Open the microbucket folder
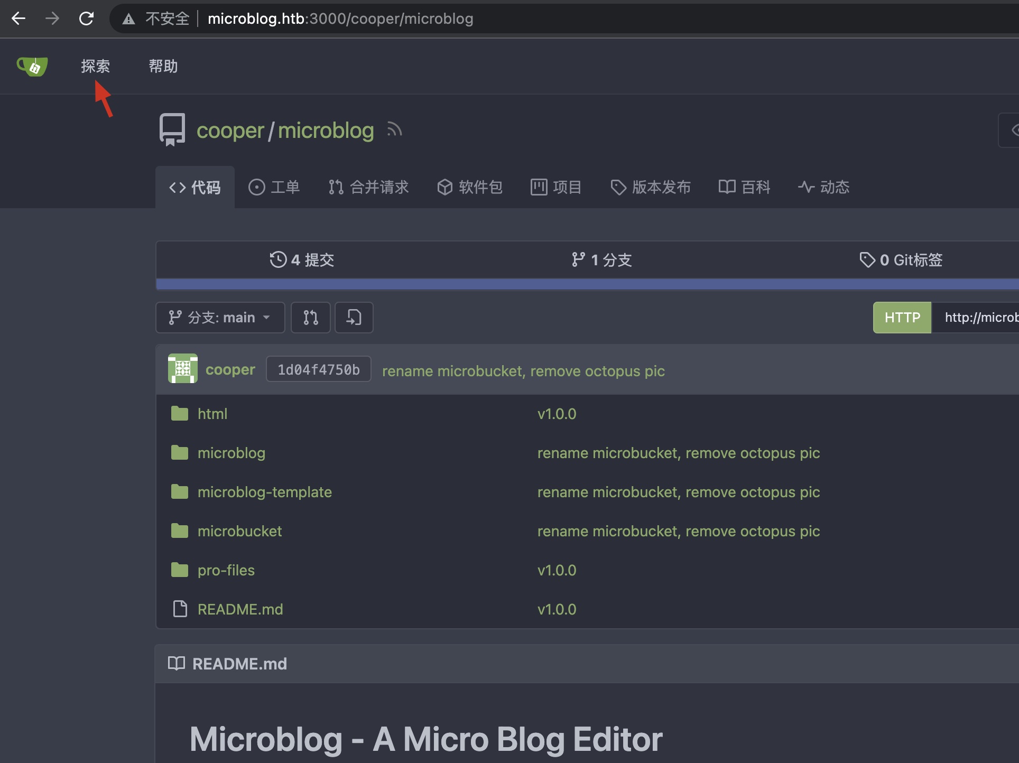The width and height of the screenshot is (1019, 763). (x=239, y=531)
